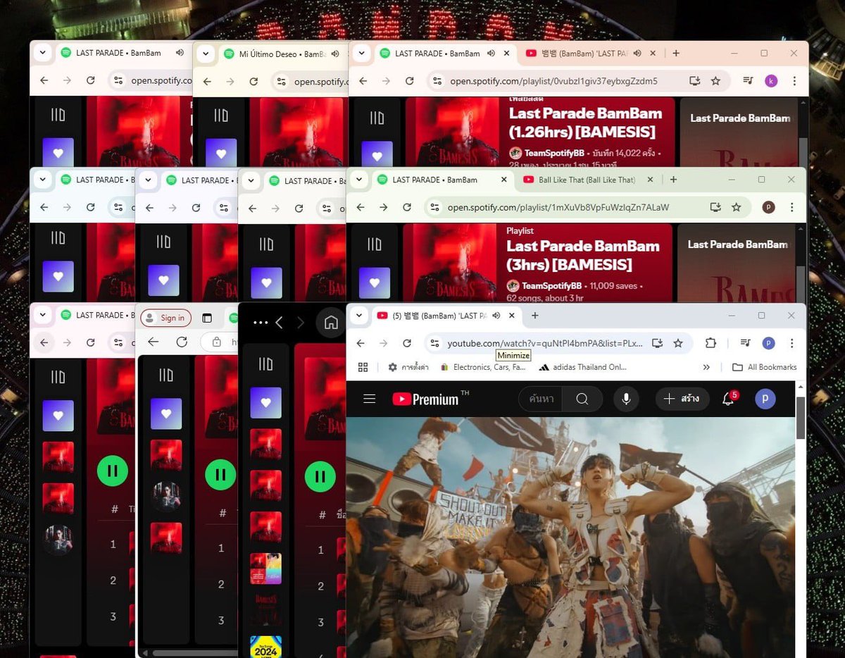Go back in the YouTube window
This screenshot has height=658, width=845.
360,343
